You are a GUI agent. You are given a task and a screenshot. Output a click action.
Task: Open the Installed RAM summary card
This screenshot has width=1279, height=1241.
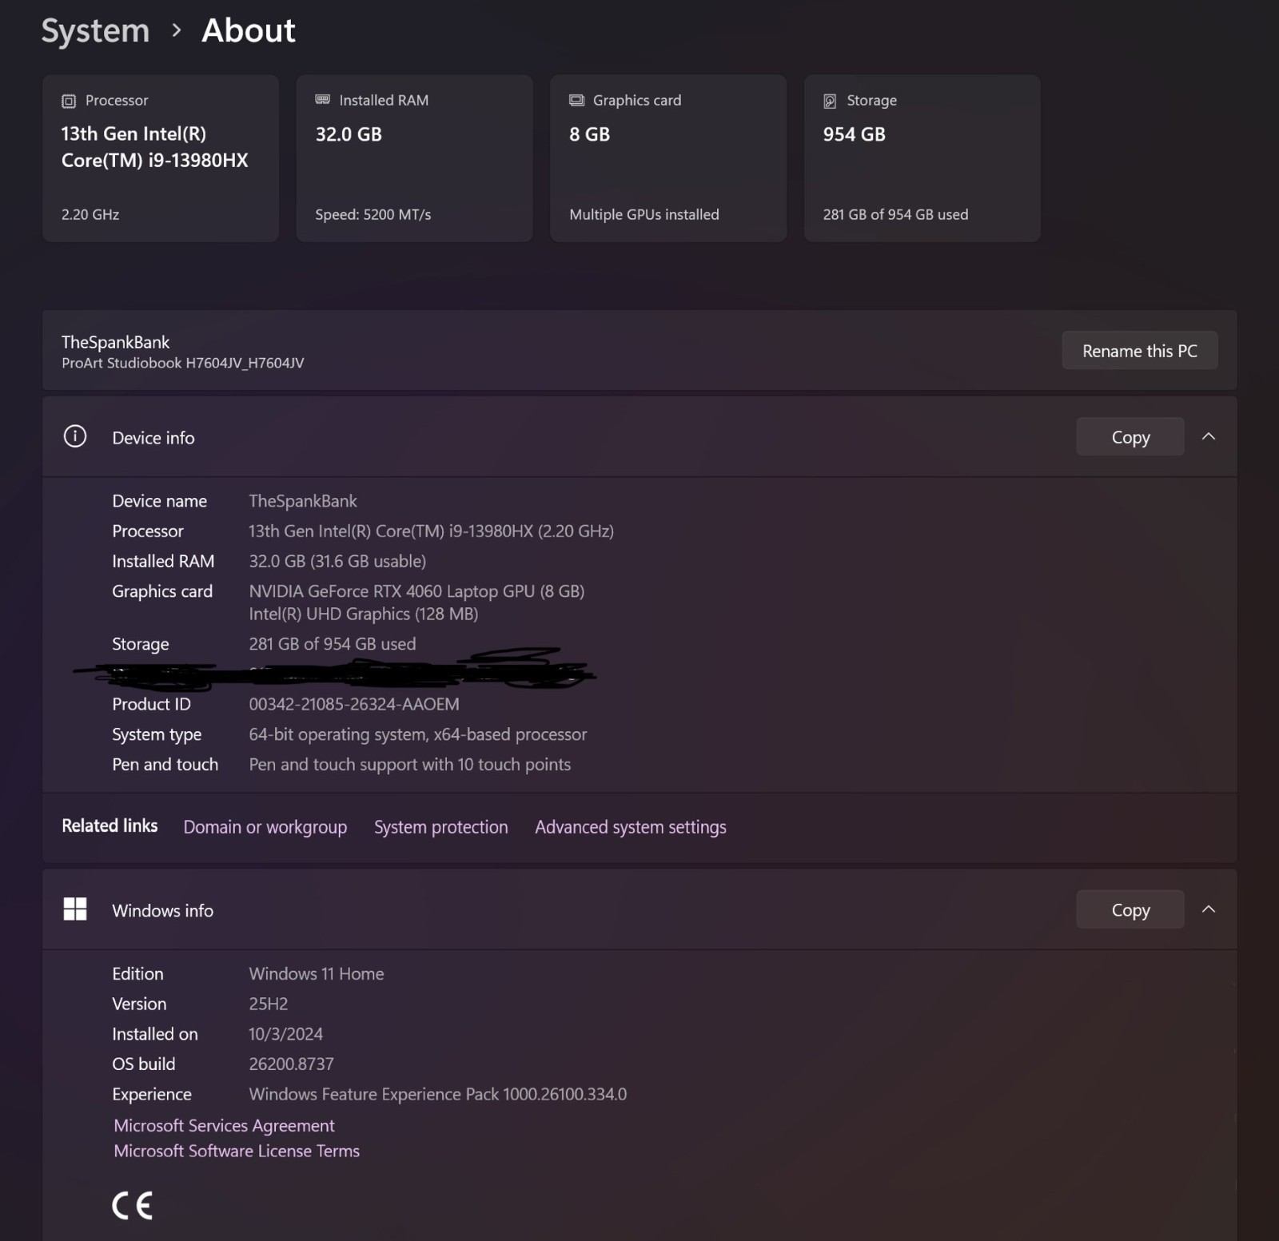pos(414,158)
